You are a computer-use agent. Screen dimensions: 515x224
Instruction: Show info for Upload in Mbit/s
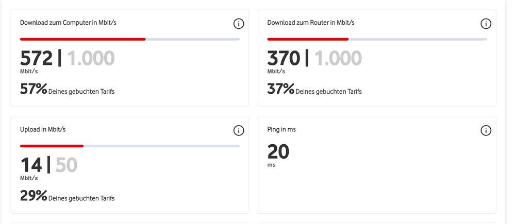[239, 130]
